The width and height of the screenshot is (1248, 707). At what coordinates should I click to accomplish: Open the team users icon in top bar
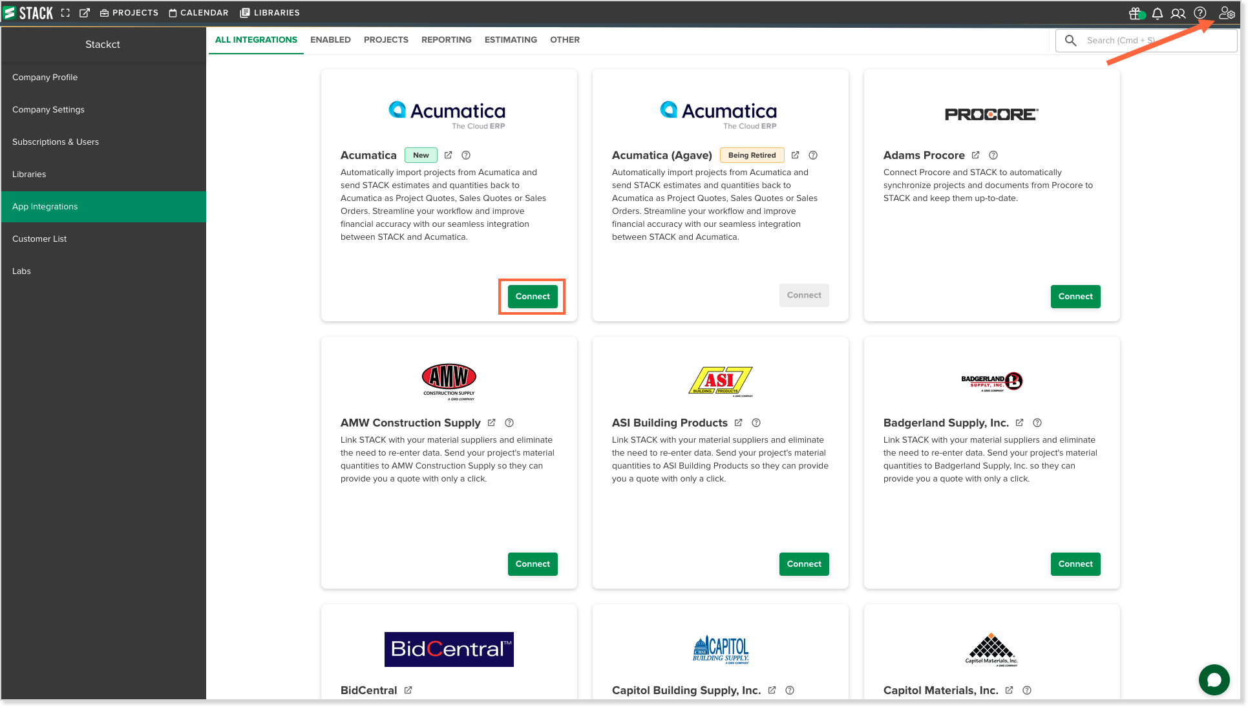1178,13
